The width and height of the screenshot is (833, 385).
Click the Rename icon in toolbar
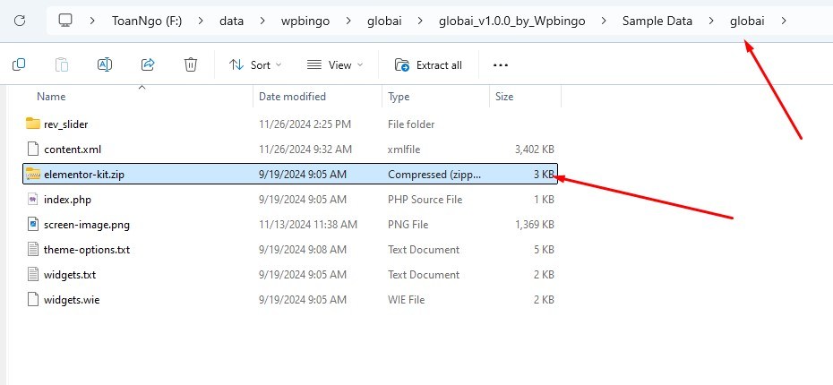105,64
